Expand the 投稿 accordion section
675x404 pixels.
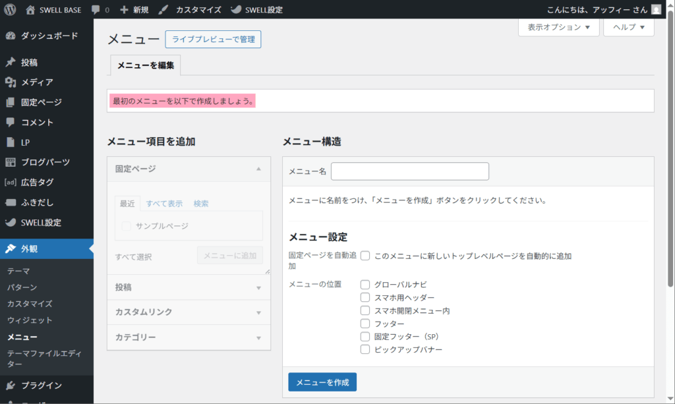click(x=189, y=287)
